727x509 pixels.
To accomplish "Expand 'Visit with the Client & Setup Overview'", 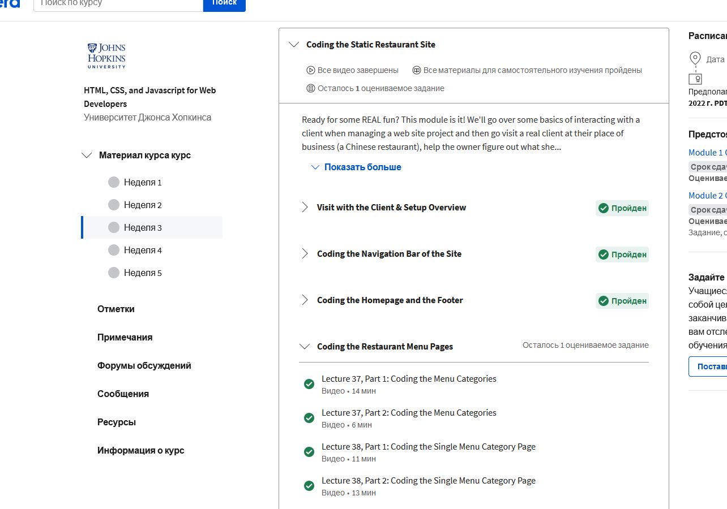I will coord(305,208).
